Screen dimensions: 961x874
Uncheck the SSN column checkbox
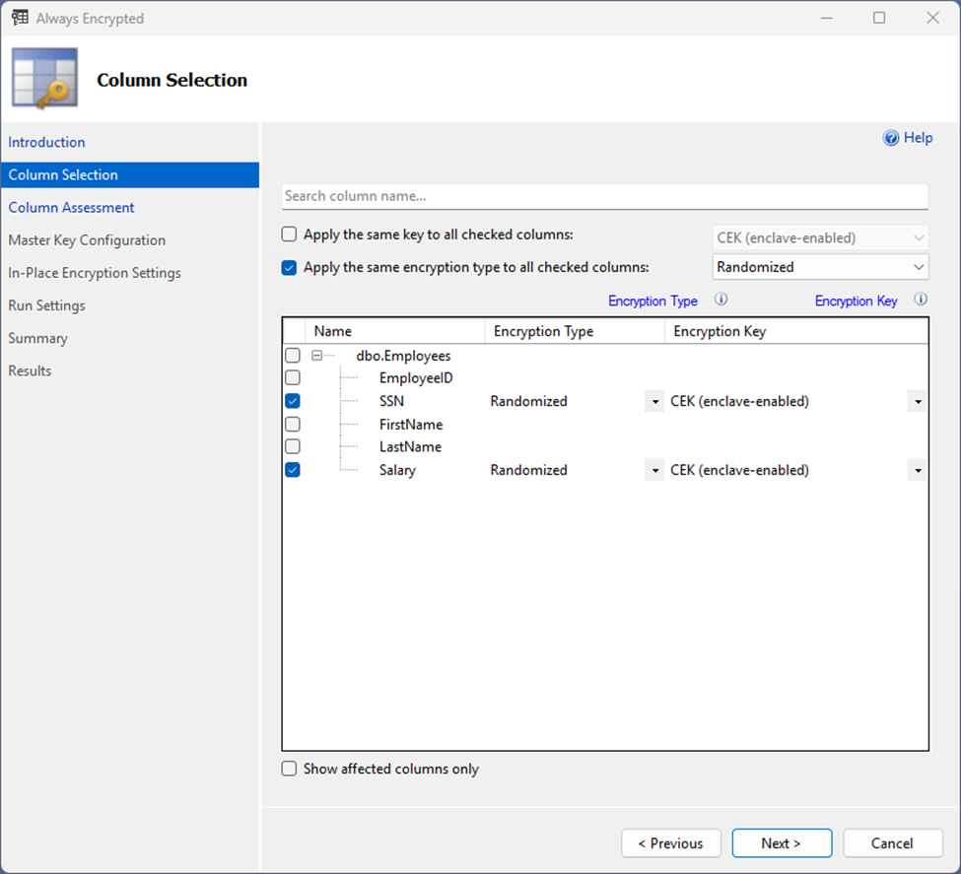tap(293, 401)
